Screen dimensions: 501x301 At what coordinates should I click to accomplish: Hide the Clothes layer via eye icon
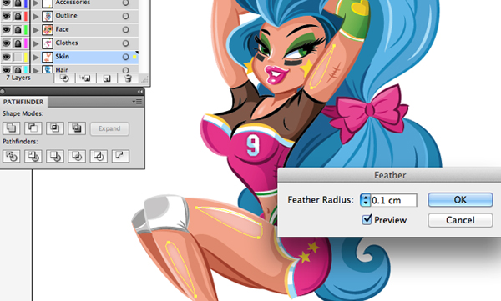6,43
